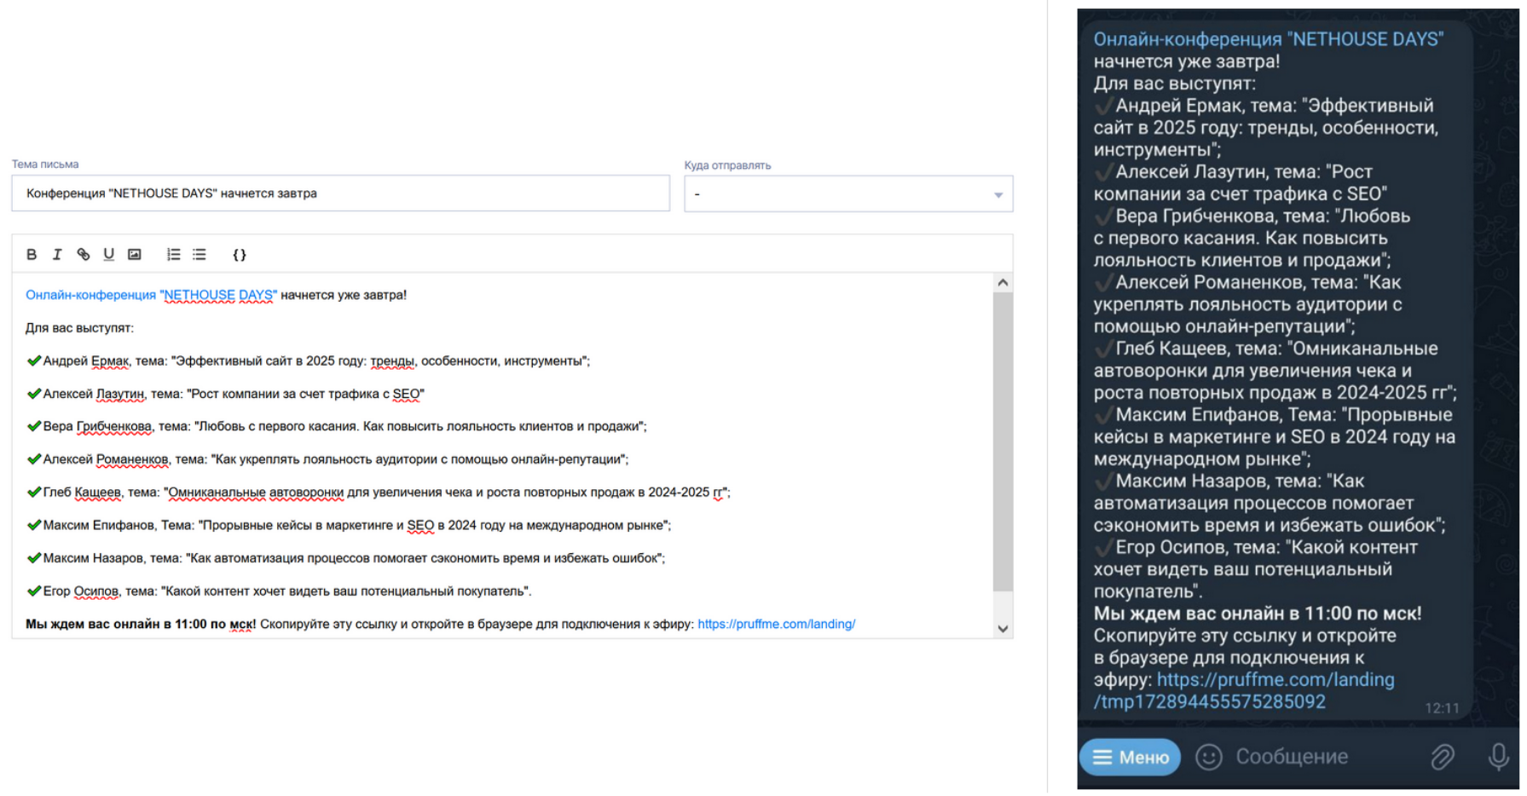Click 'Для вас выступят:' text in the editor
1527x796 pixels.
79,328
